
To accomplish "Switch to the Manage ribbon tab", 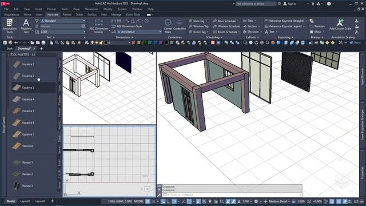I will (116, 14).
